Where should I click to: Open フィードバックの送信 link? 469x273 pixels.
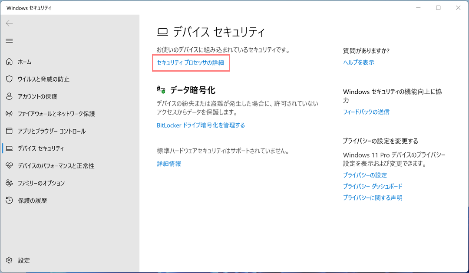[366, 112]
